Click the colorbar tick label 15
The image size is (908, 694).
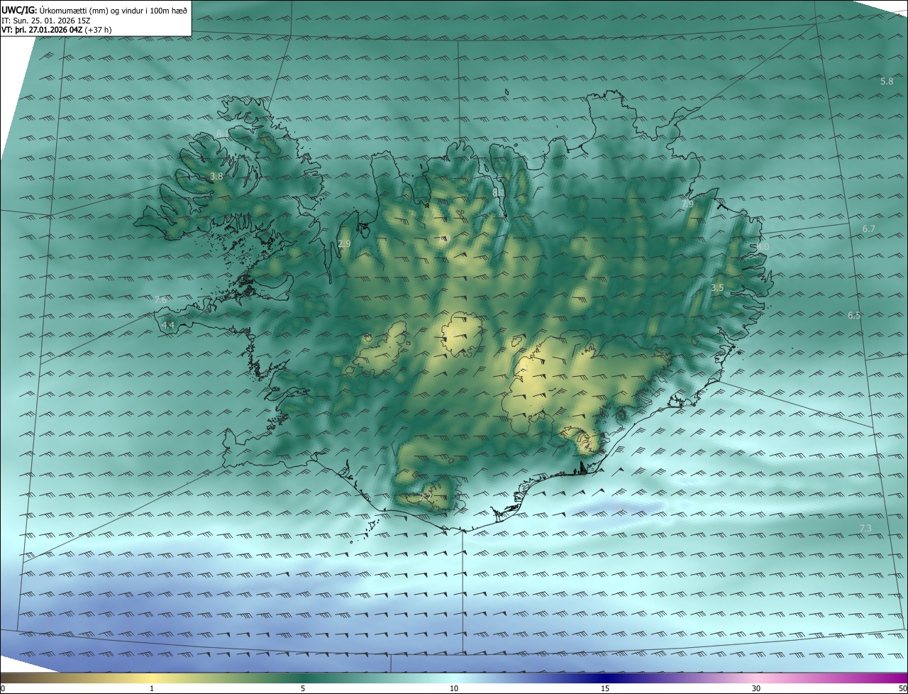[605, 688]
